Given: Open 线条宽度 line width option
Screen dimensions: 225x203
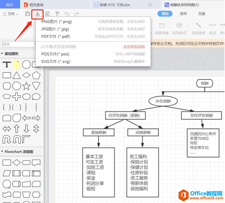Looking at the screenshot, I should point(162,29).
